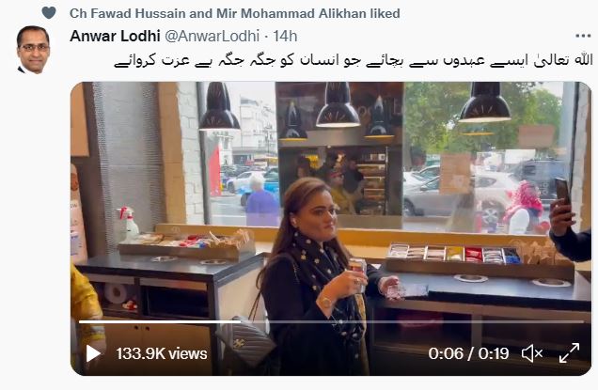
Task: Play the video with the play button
Action: (x=93, y=353)
